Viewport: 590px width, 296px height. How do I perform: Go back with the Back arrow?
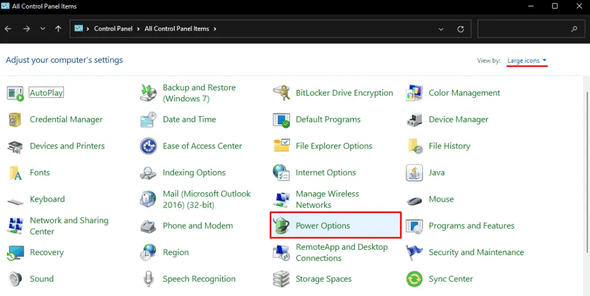pos(8,29)
